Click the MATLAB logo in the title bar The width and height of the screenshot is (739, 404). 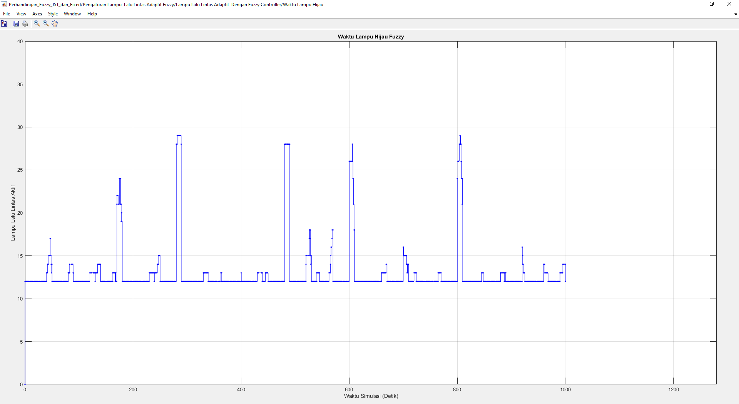tap(4, 4)
